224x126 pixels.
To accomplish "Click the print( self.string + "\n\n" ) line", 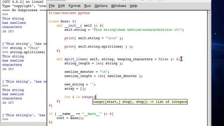I will 93,38.
